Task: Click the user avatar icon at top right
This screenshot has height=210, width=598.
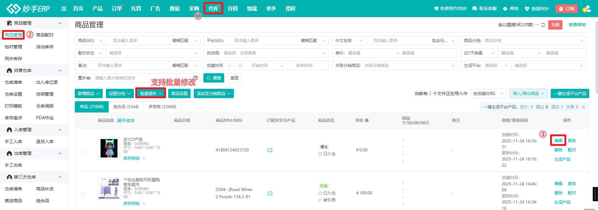Action: pyautogui.click(x=586, y=9)
